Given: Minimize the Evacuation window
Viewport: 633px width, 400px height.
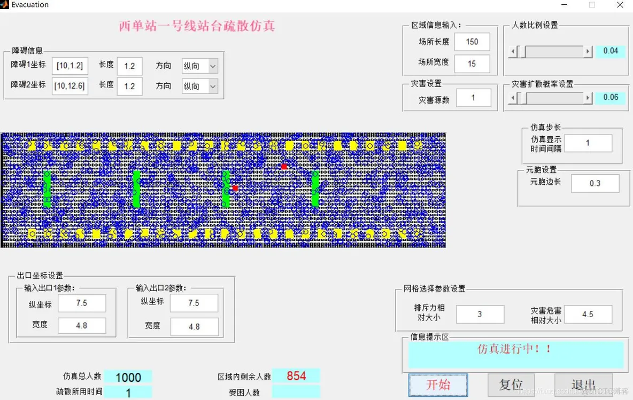Looking at the screenshot, I should (565, 5).
